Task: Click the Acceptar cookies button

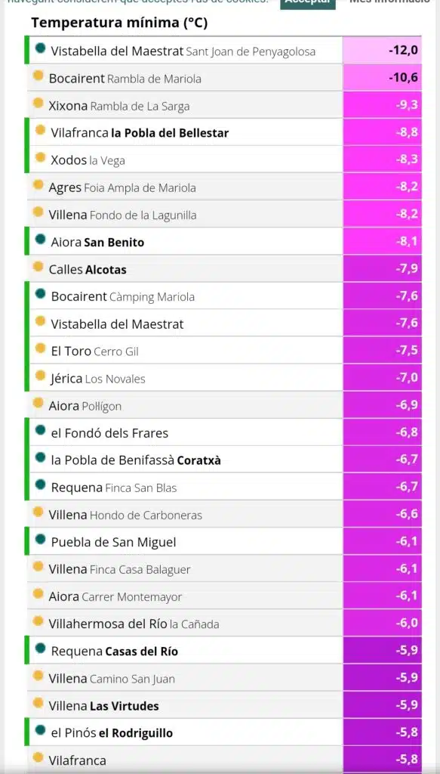Action: (308, 3)
